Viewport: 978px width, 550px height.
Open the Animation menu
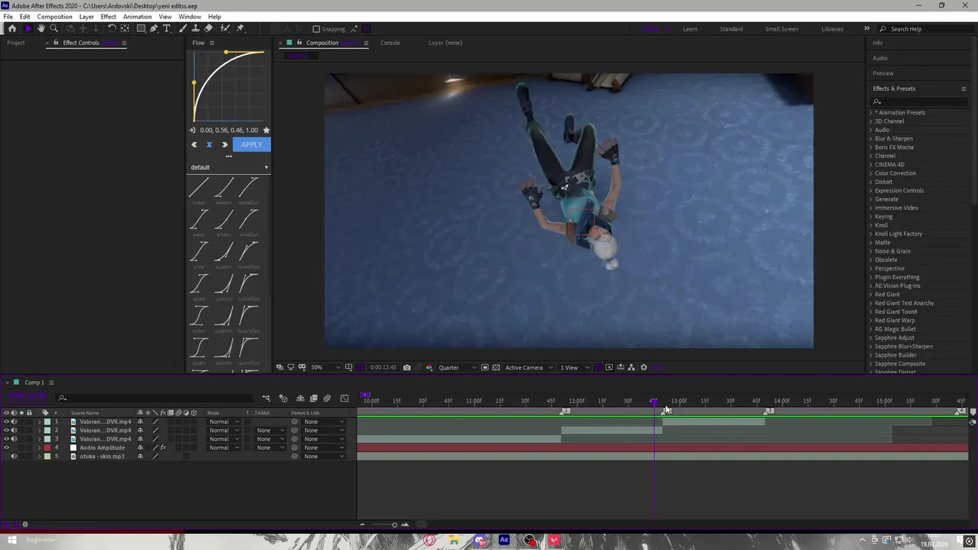(x=138, y=17)
